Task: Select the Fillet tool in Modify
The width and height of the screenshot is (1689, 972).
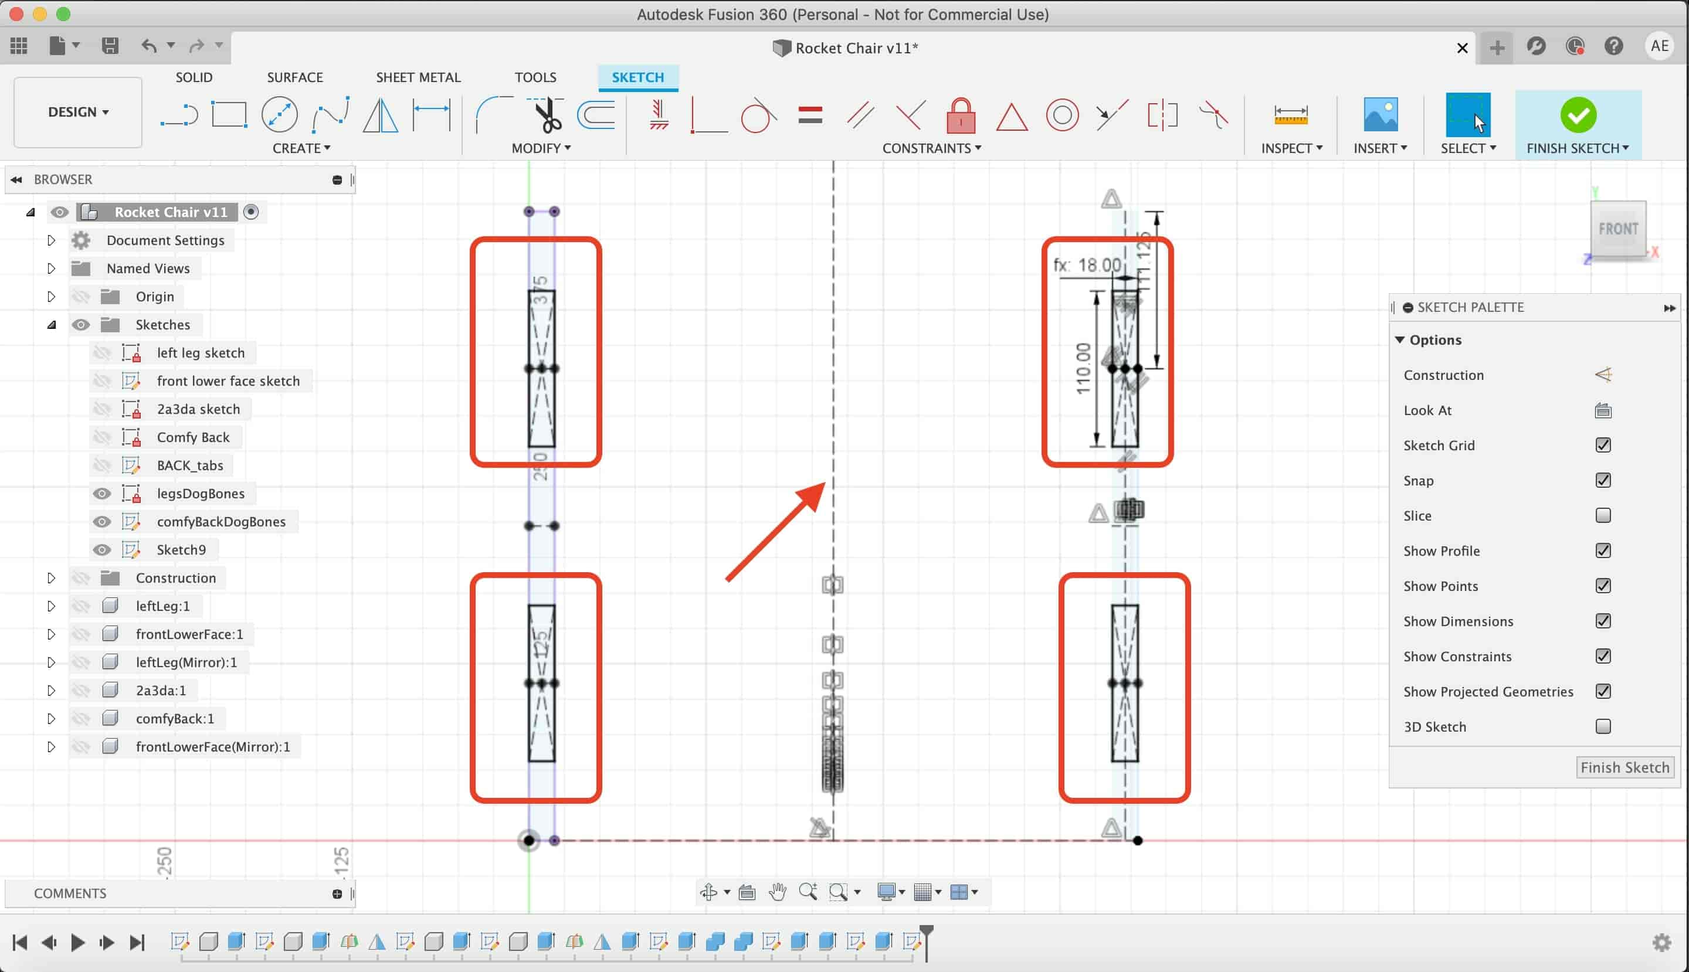Action: point(494,114)
